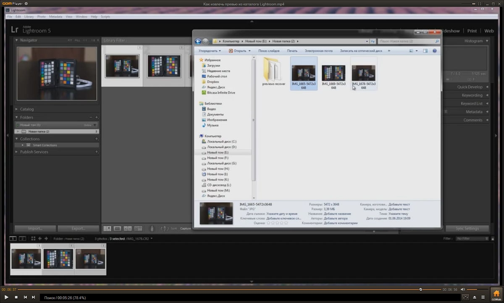Switch Lightroom to Survey view
Image resolution: width=504 pixels, height=303 pixels.
coord(139,229)
